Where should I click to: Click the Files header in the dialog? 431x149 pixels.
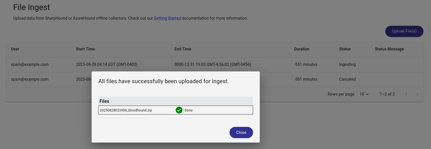[x=104, y=101]
